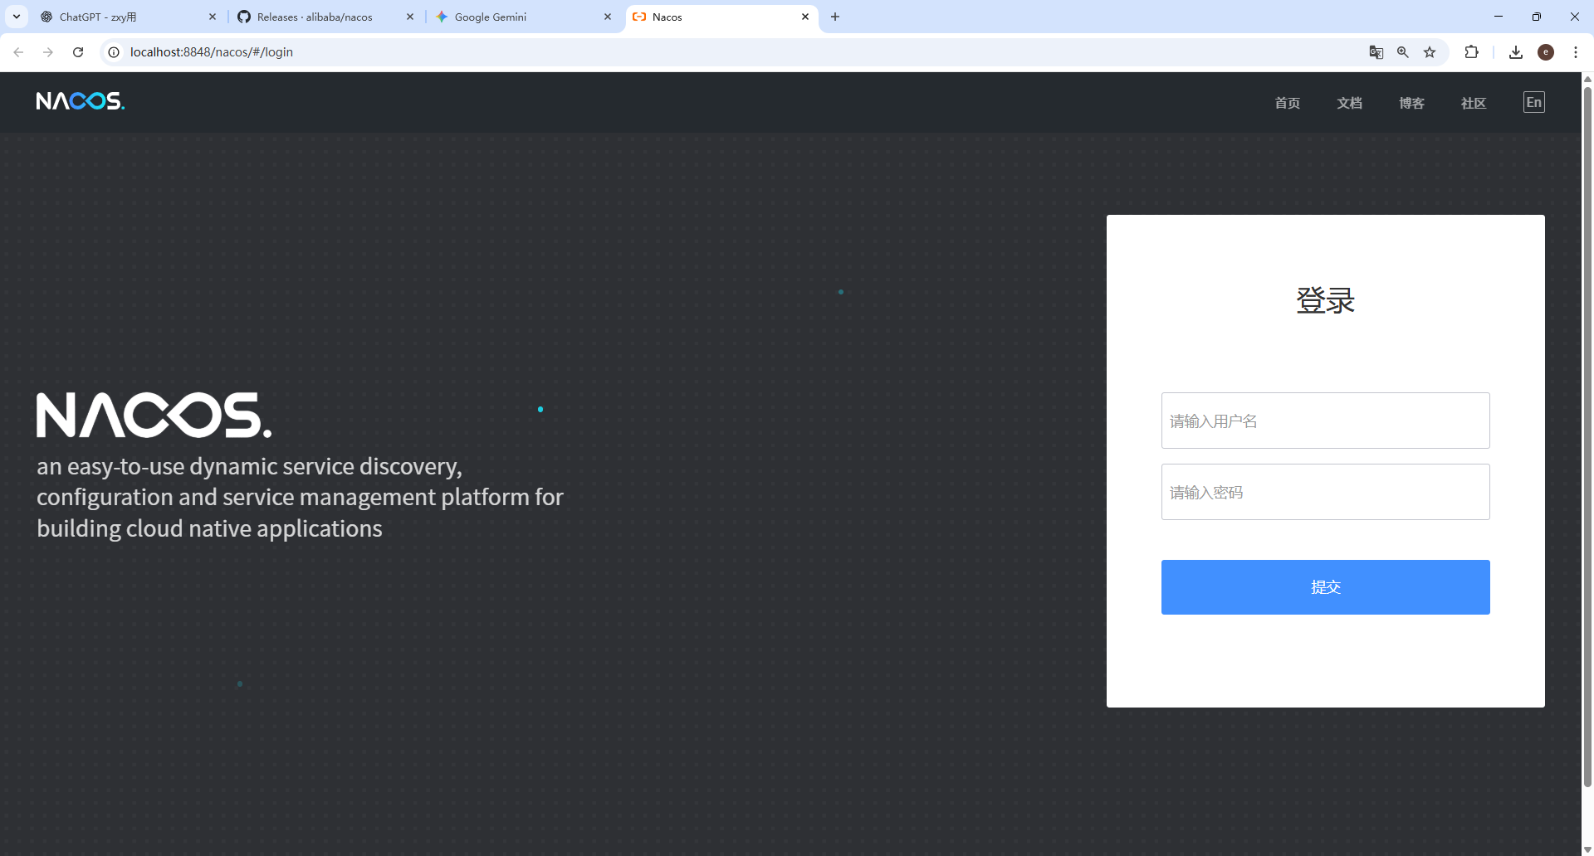Open the 博客 navigation link

click(x=1411, y=103)
